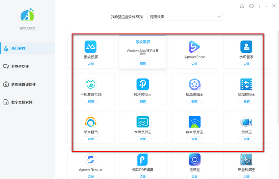Click the 傲软投屏 app icon
This screenshot has width=279, height=179.
click(90, 46)
